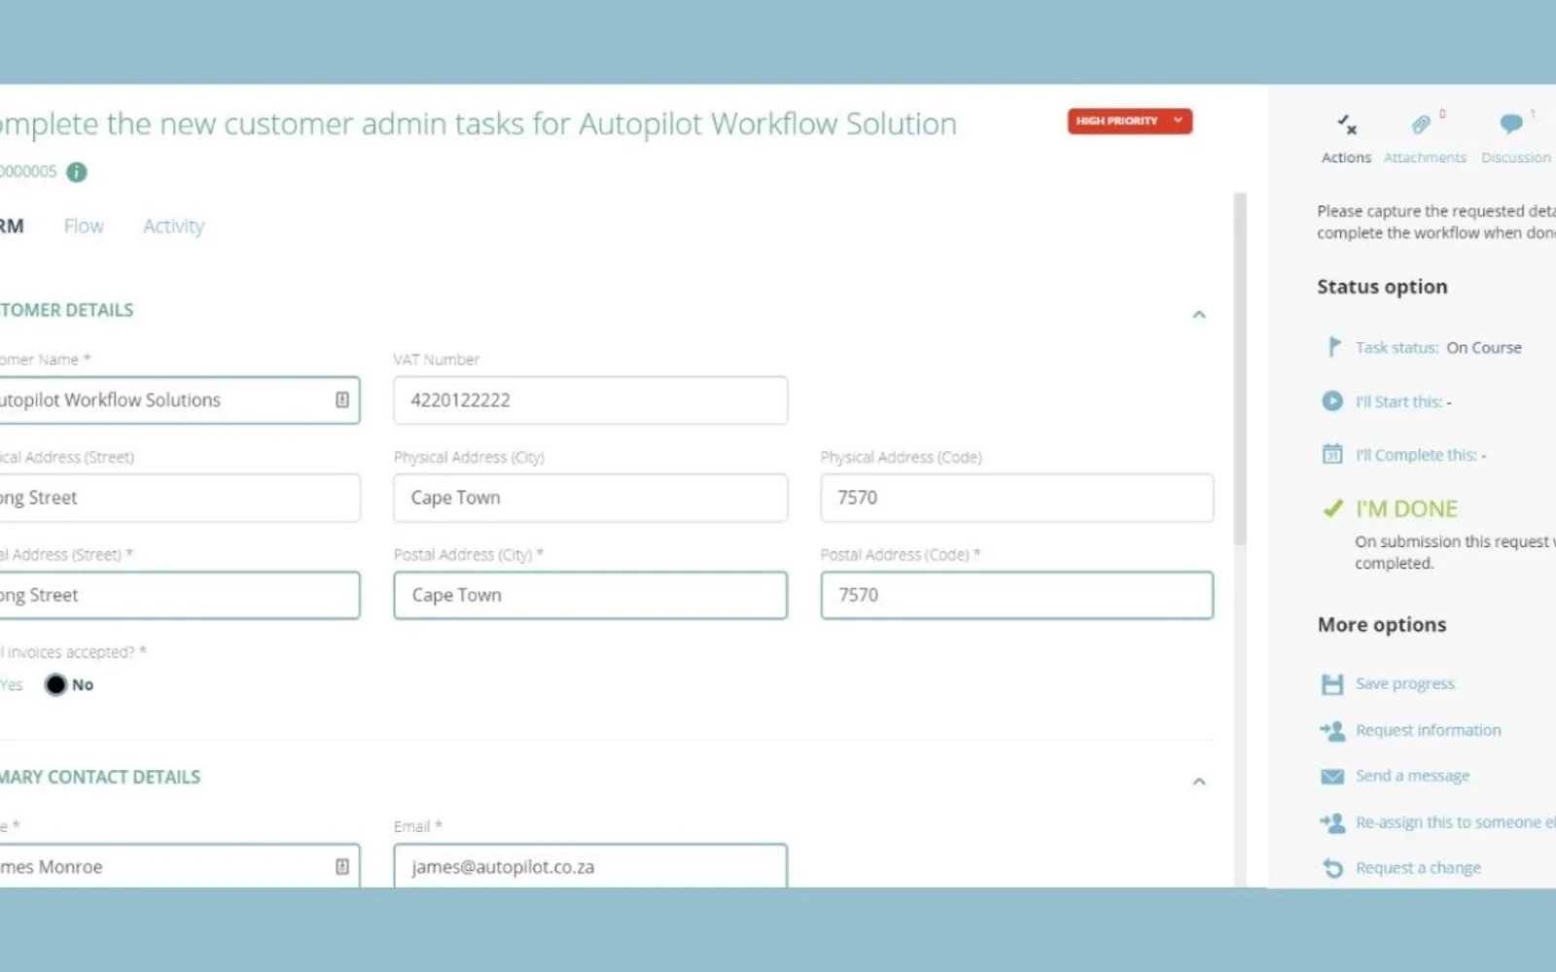Screen dimensions: 1556x972
Task: Click the I'll Complete this calendar icon
Action: pyautogui.click(x=1332, y=454)
